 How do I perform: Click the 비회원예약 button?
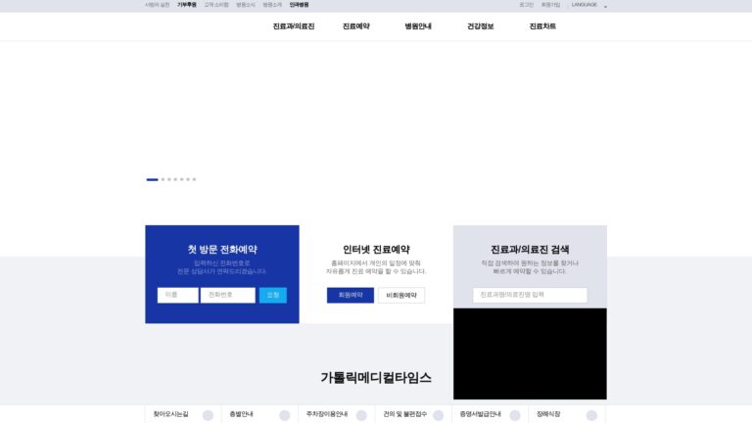click(401, 295)
